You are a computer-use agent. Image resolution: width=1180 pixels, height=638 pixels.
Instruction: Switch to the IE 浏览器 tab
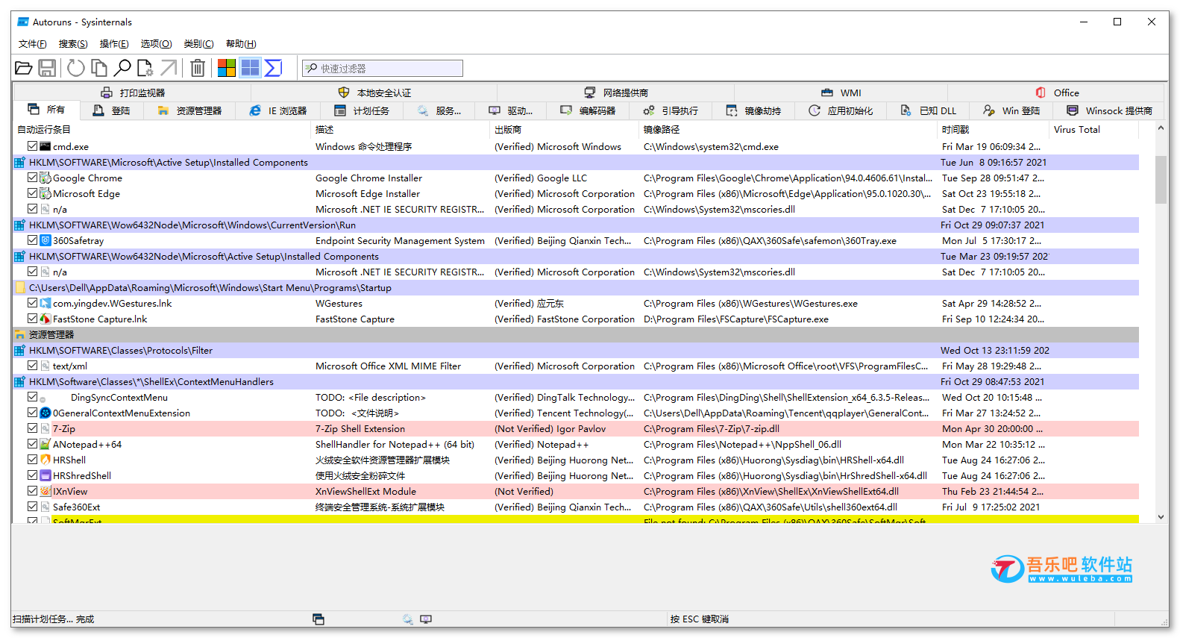pos(278,110)
